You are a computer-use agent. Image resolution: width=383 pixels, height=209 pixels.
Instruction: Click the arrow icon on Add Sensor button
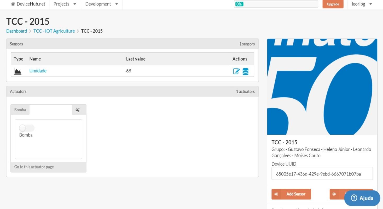coord(276,194)
